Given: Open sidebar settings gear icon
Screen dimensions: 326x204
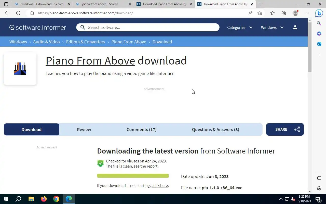Looking at the screenshot, I should pos(319,188).
